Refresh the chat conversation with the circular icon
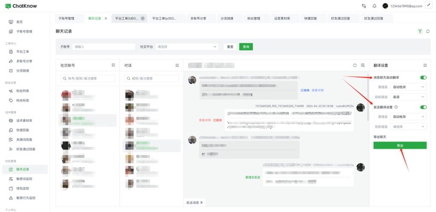This screenshot has height=212, width=436. point(355,65)
